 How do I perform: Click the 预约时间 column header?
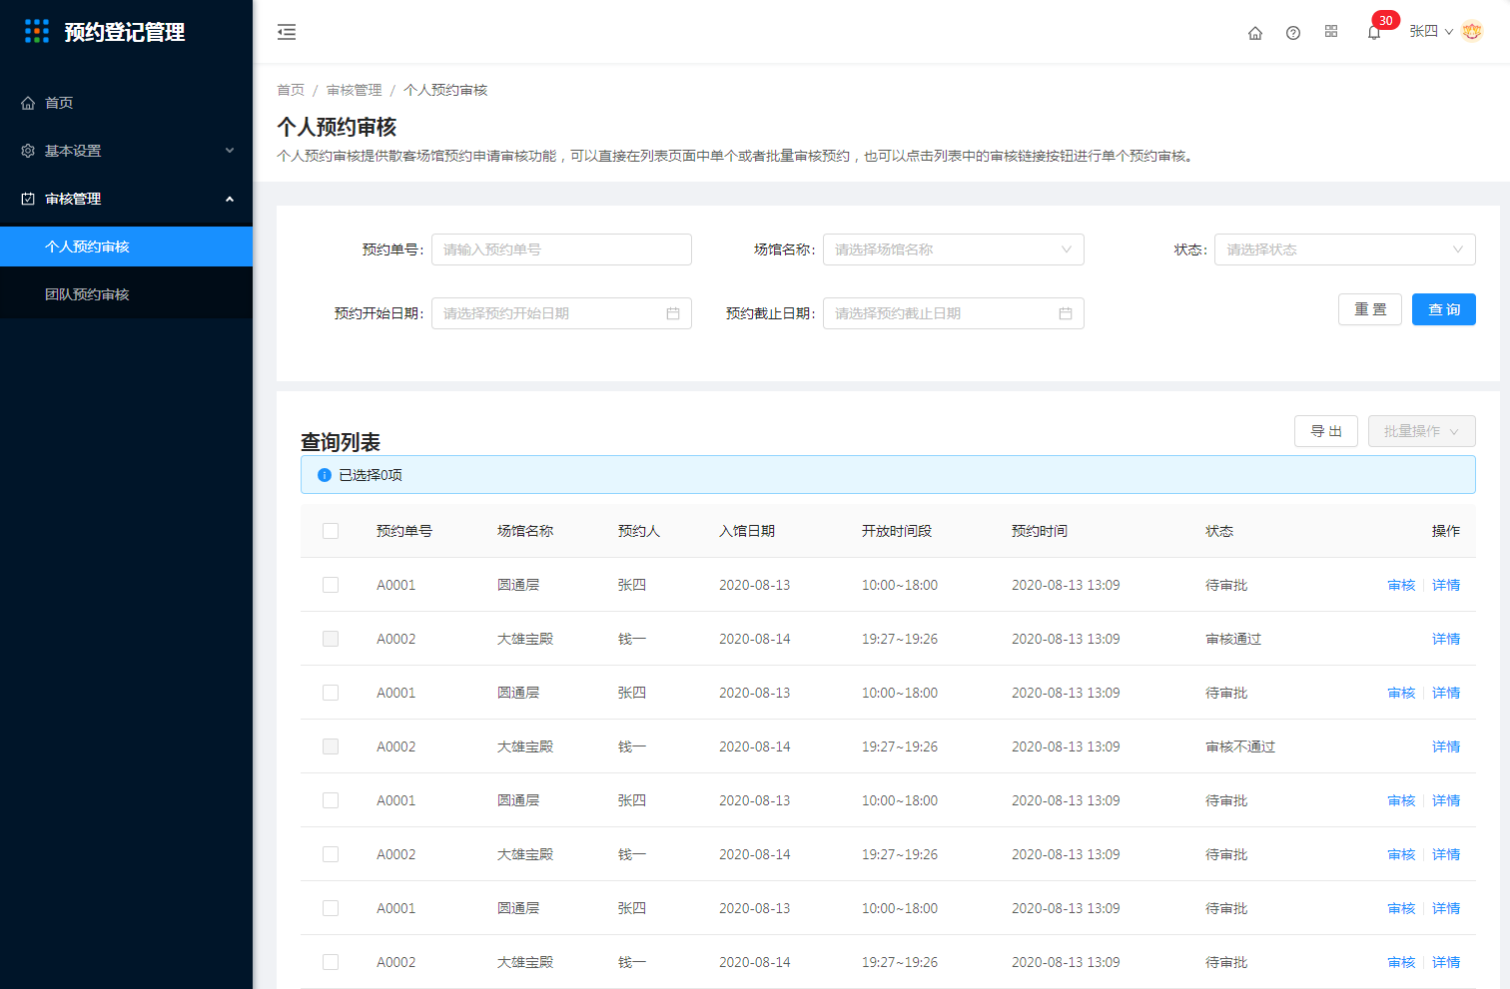[1040, 531]
